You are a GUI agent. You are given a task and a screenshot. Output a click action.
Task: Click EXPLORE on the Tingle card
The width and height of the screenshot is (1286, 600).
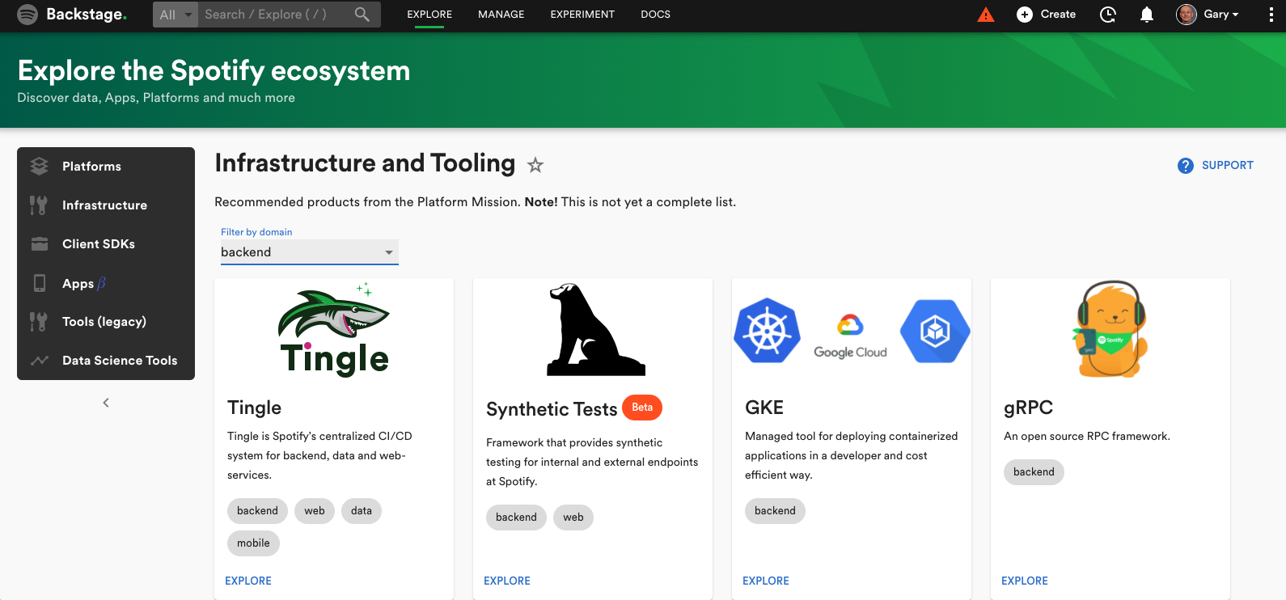coord(248,581)
